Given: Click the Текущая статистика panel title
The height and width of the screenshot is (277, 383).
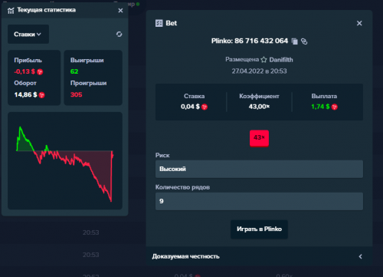Looking at the screenshot, I should tap(47, 10).
